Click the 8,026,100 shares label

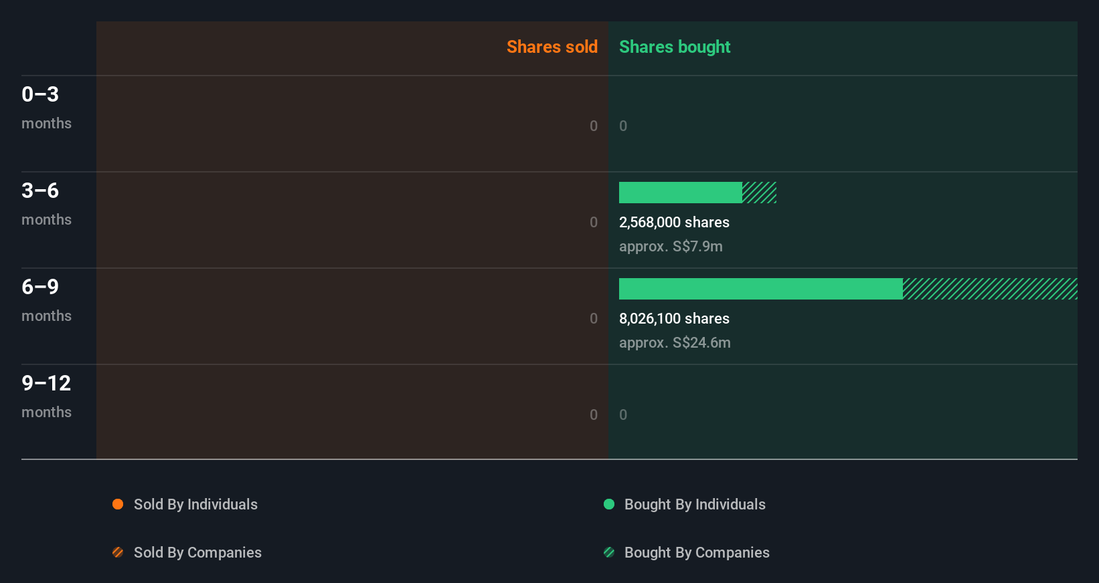[674, 318]
